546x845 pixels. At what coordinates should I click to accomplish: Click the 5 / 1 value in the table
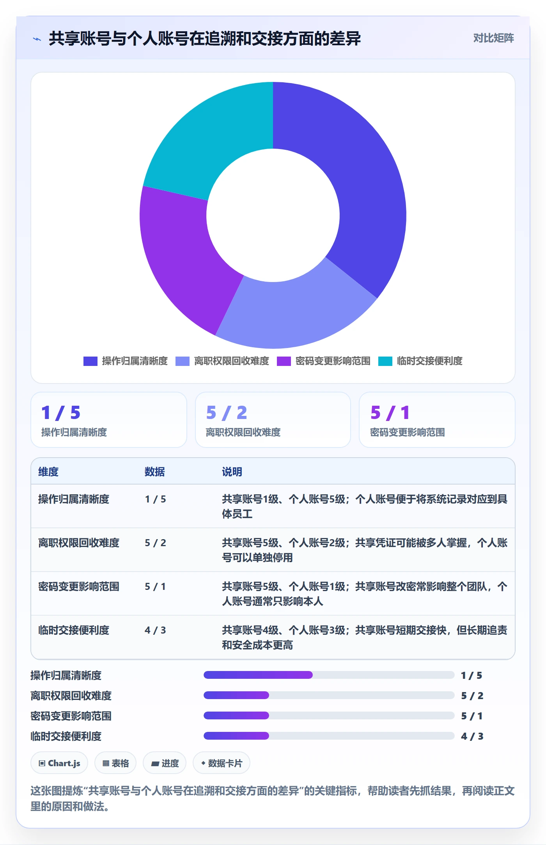coord(156,586)
